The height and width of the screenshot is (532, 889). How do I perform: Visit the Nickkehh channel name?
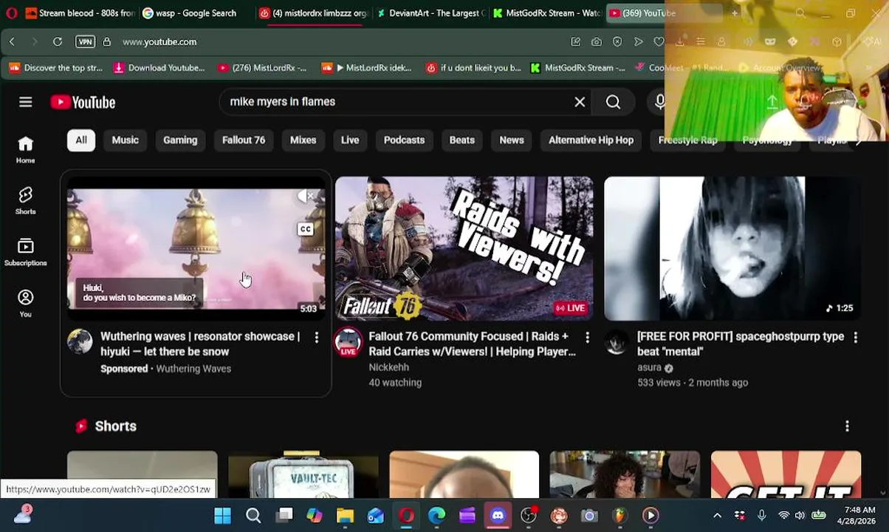(388, 367)
